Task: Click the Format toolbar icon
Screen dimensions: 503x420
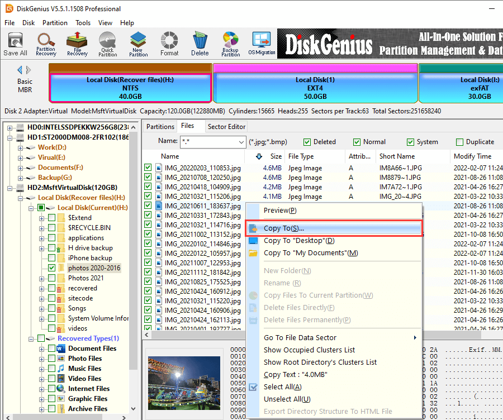Action: (169, 44)
